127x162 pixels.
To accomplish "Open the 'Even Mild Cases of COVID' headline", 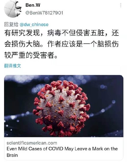I will tap(62, 152).
